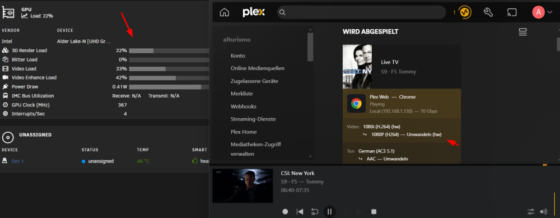Skip to previous item in player

(x=300, y=212)
